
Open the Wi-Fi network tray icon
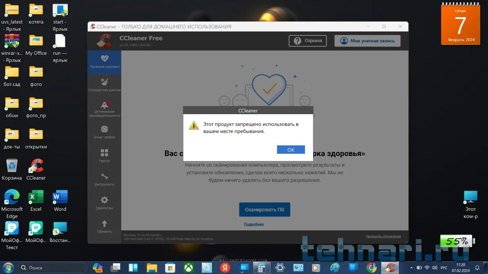(x=427, y=268)
